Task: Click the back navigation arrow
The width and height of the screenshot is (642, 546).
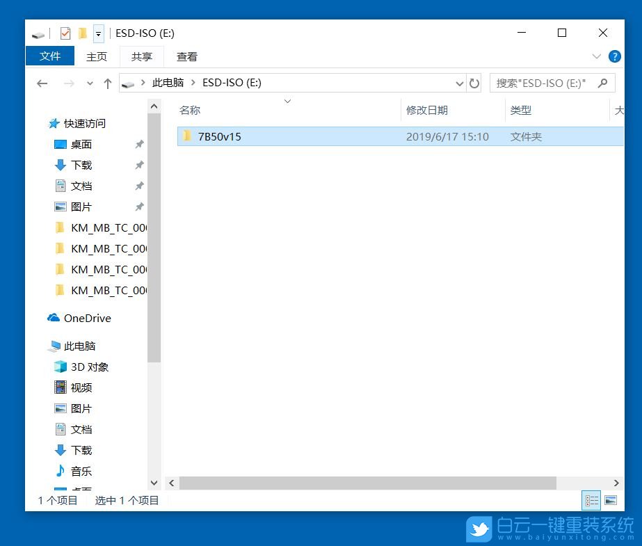Action: (x=42, y=83)
